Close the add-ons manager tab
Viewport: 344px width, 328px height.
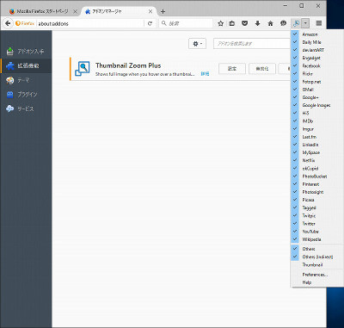pos(150,11)
